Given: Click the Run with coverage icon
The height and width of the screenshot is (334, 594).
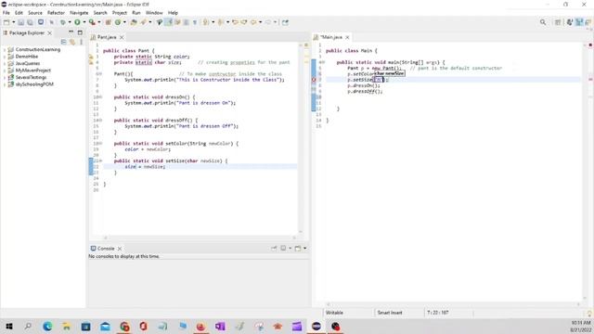Looking at the screenshot, I should 92,22.
